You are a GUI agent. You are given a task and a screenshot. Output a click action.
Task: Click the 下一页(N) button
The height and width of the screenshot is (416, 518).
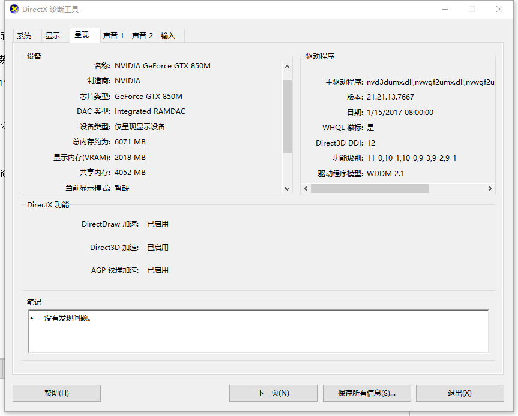tap(273, 393)
